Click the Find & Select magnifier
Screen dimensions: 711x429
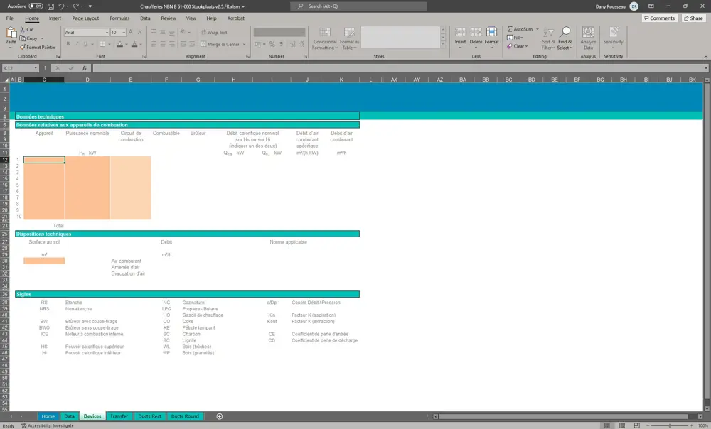(x=565, y=33)
